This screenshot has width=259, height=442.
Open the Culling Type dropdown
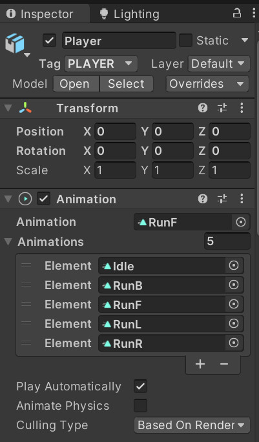pyautogui.click(x=192, y=425)
